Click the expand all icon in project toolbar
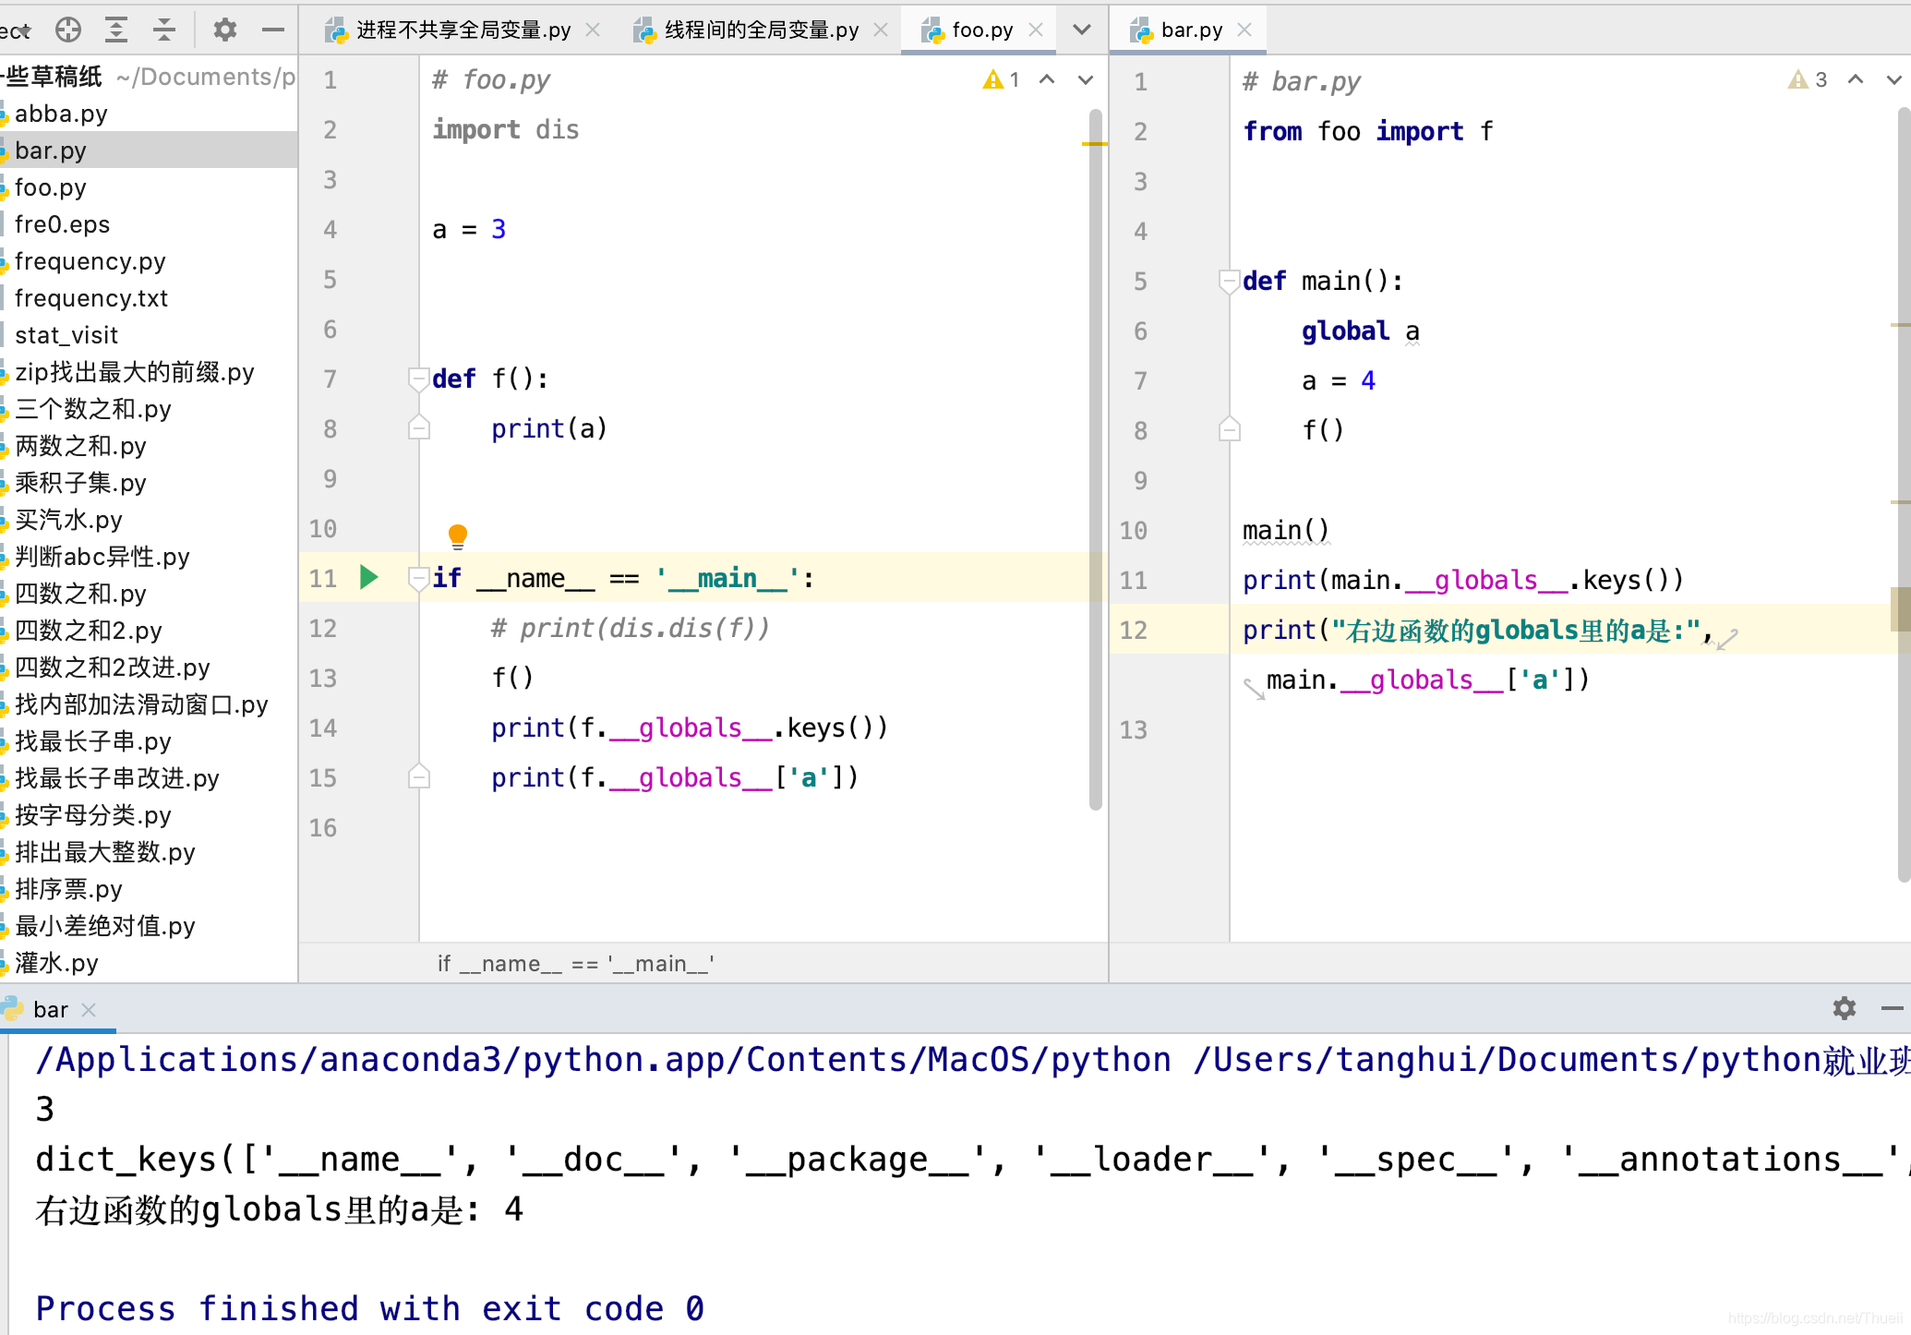Screen dimensions: 1911x1335 tap(116, 30)
